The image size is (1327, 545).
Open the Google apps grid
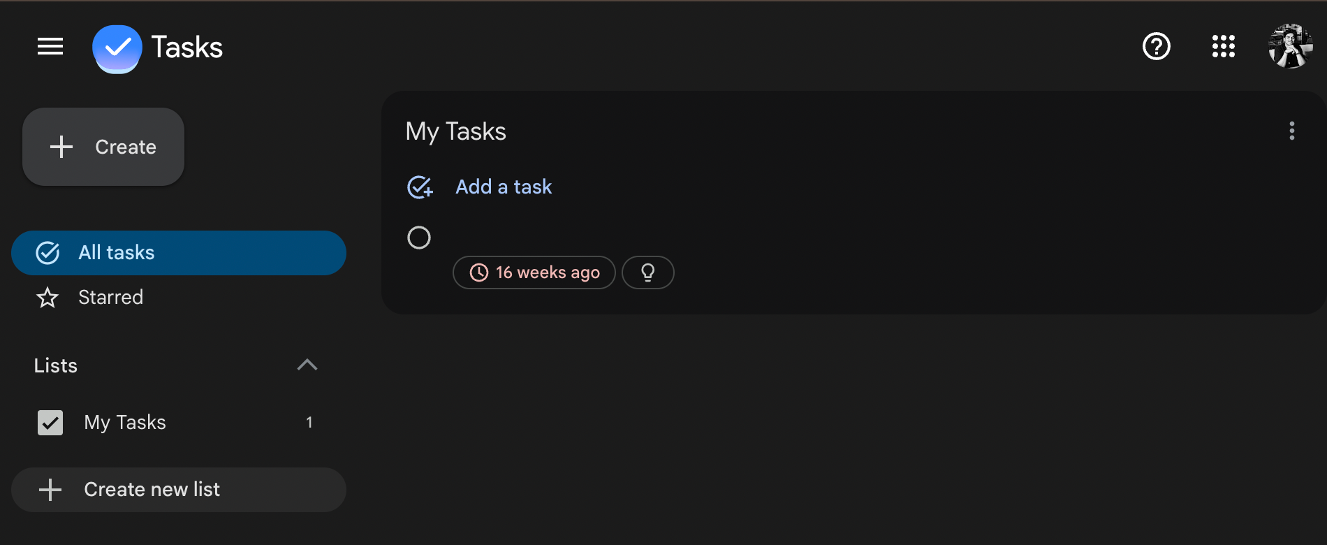click(1224, 47)
